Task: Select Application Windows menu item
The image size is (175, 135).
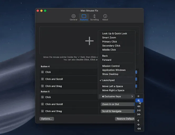Action: click(117, 70)
